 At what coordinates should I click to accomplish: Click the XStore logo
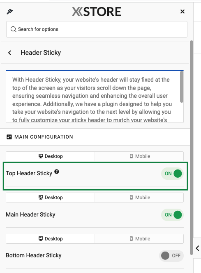point(97,12)
